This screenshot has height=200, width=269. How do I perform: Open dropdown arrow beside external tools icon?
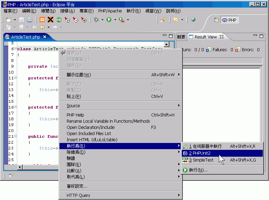point(128,20)
